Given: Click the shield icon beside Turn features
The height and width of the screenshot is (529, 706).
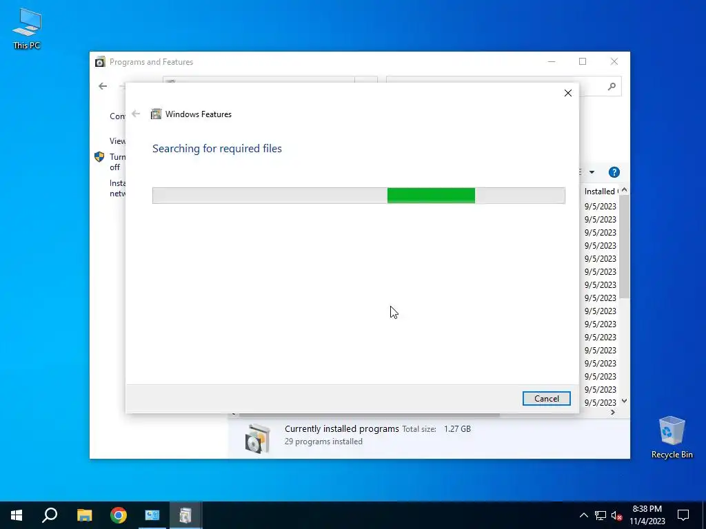Looking at the screenshot, I should tap(99, 156).
